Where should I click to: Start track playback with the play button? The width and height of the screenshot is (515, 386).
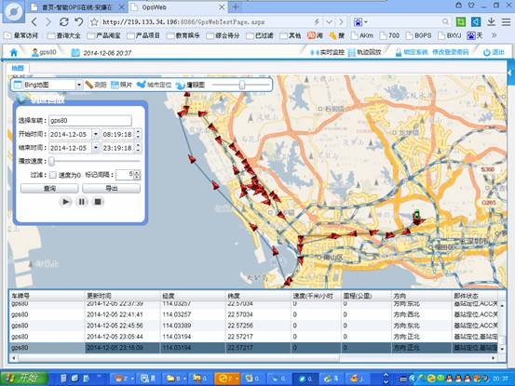[66, 201]
